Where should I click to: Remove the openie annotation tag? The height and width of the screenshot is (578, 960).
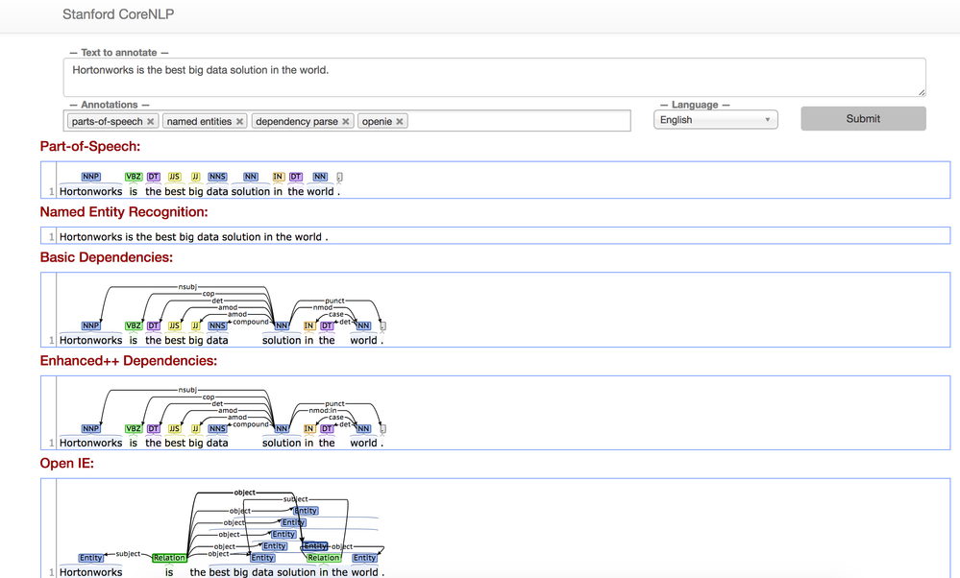tap(402, 121)
